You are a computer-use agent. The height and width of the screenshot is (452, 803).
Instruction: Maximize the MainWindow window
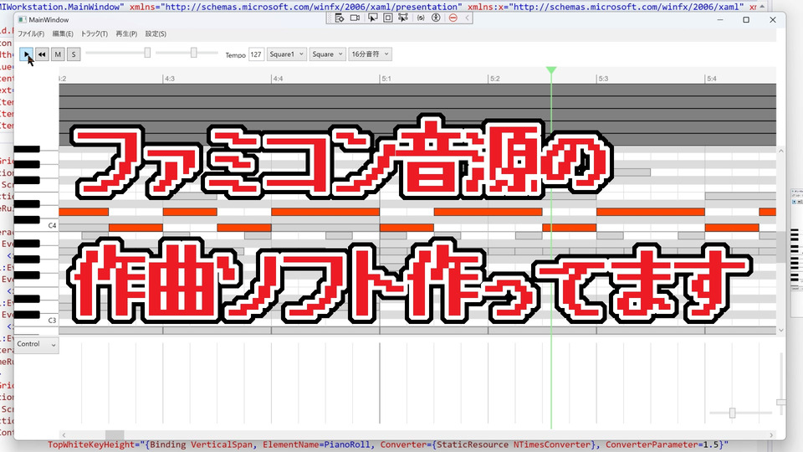point(746,19)
